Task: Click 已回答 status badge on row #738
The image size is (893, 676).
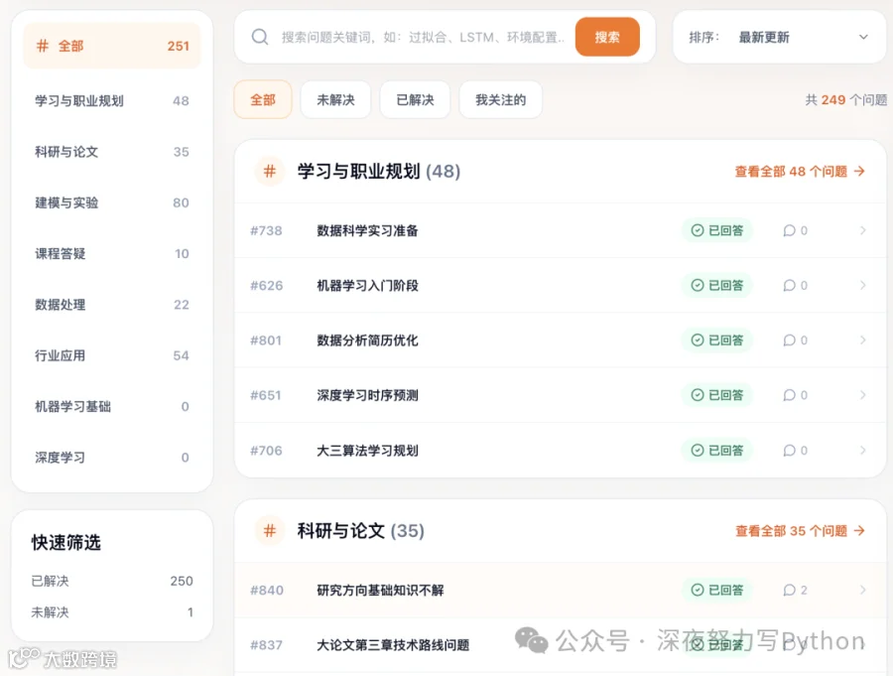Action: click(x=717, y=230)
